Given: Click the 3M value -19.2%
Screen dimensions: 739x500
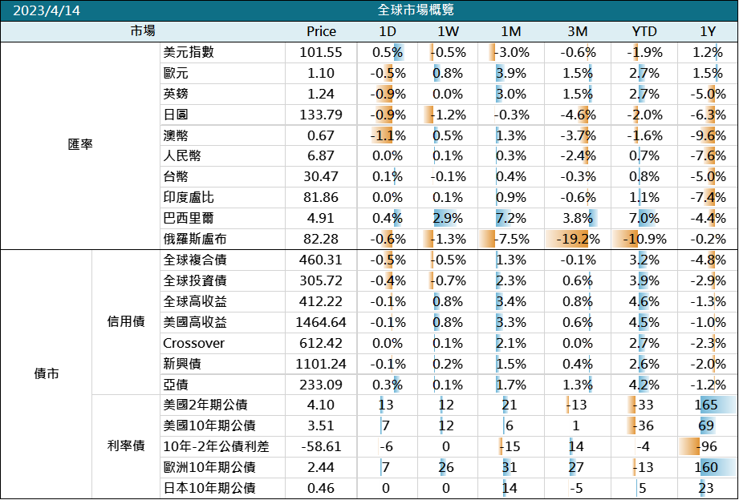Looking at the screenshot, I should (578, 239).
